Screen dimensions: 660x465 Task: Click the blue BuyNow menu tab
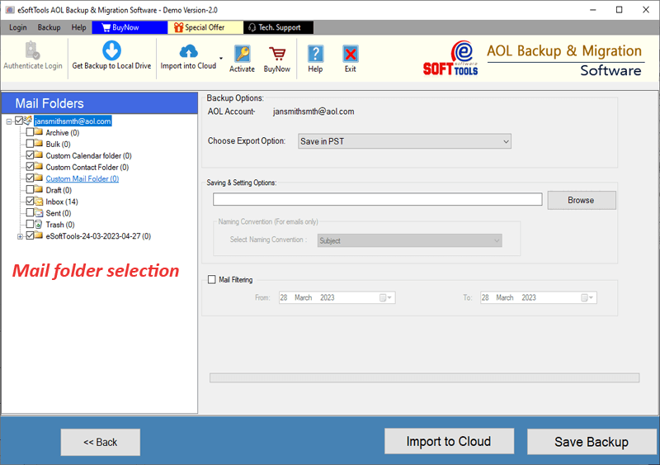coord(130,27)
